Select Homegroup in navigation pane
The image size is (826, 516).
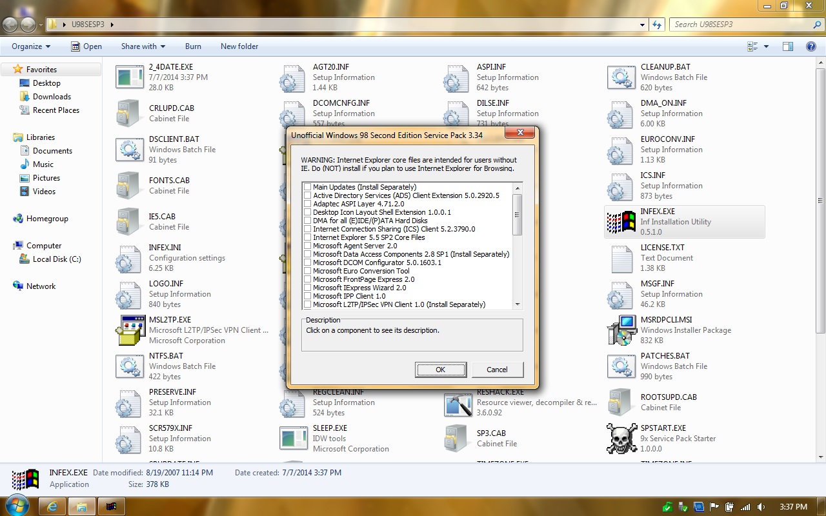click(47, 219)
